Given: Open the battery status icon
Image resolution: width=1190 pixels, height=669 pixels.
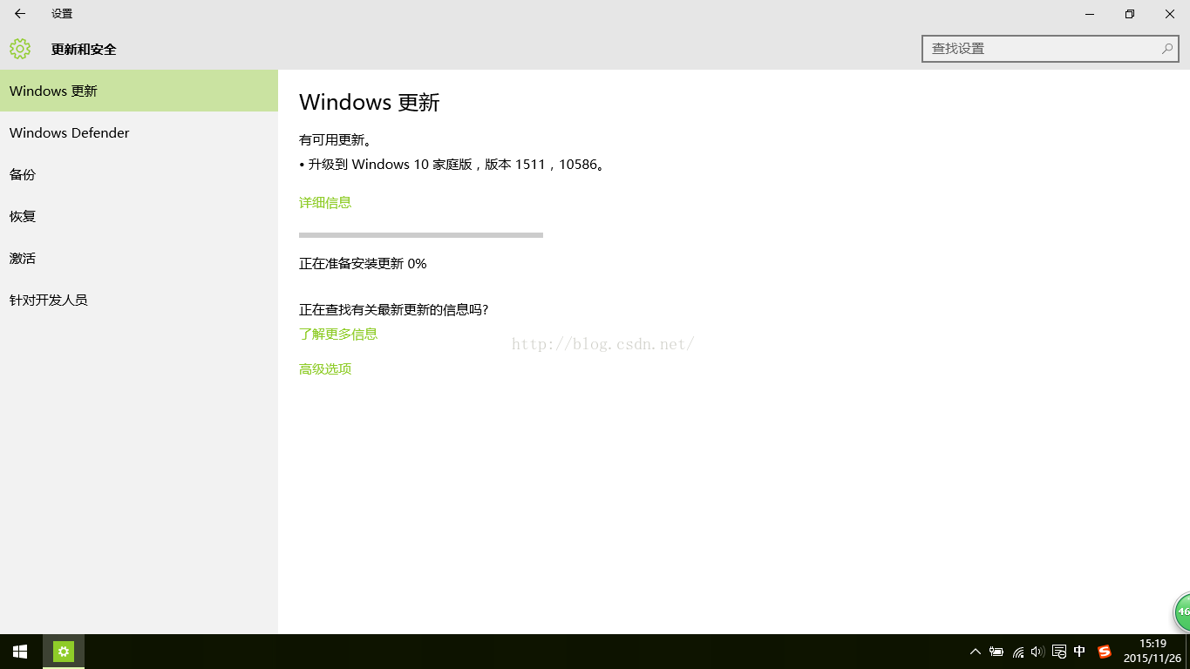Looking at the screenshot, I should (x=996, y=652).
